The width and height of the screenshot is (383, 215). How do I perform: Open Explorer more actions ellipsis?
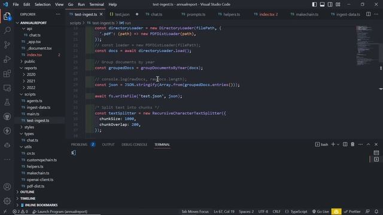(x=58, y=14)
